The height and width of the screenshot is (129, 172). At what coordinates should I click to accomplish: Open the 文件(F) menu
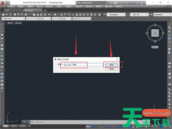point(11,6)
